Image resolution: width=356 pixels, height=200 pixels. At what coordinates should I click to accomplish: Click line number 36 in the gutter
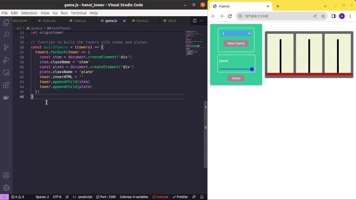[22, 47]
